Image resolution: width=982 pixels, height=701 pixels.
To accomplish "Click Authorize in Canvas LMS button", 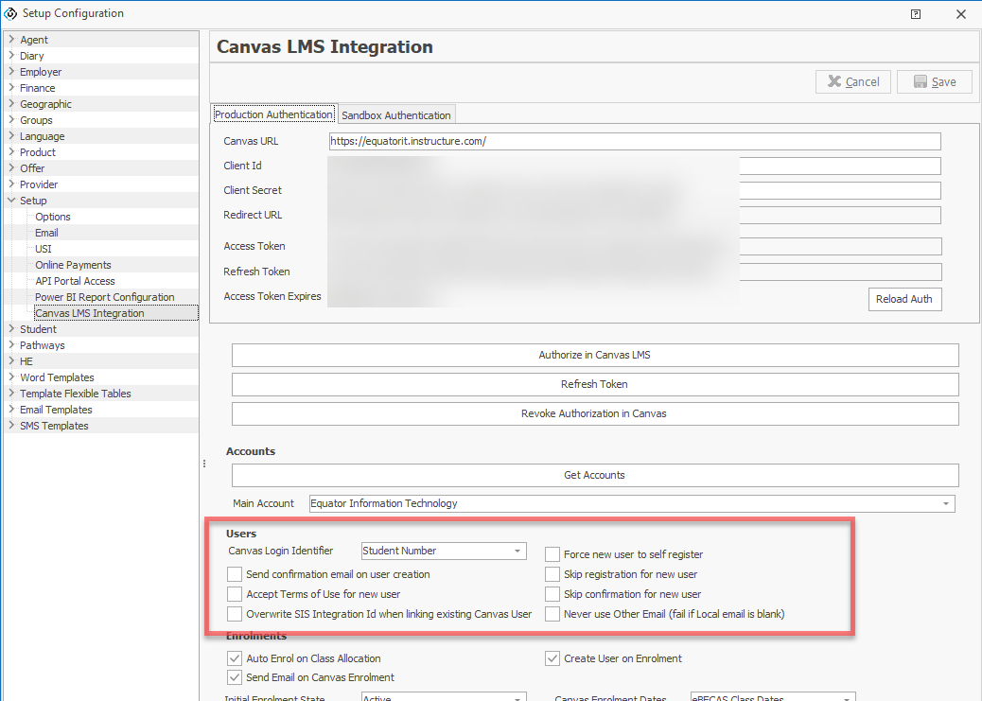I will (595, 356).
